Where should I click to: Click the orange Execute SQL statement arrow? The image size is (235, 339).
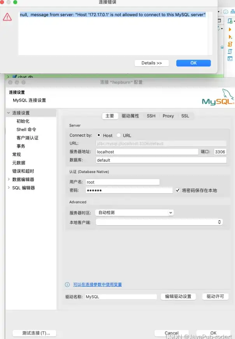coord(230,29)
